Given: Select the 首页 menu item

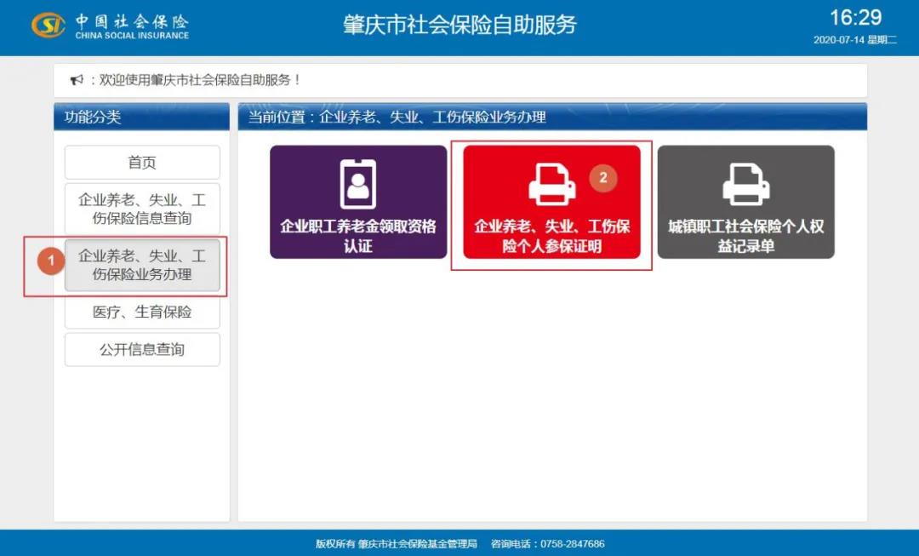Looking at the screenshot, I should (141, 162).
